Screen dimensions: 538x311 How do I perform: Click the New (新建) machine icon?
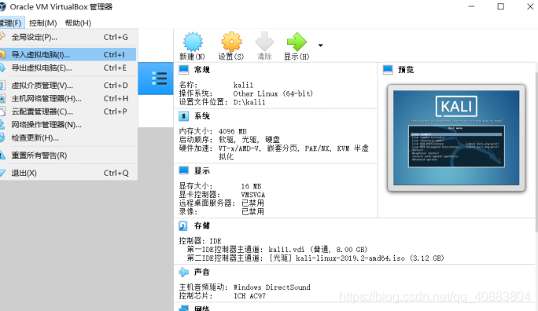tap(193, 42)
